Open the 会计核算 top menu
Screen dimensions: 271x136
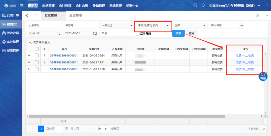click(x=65, y=6)
